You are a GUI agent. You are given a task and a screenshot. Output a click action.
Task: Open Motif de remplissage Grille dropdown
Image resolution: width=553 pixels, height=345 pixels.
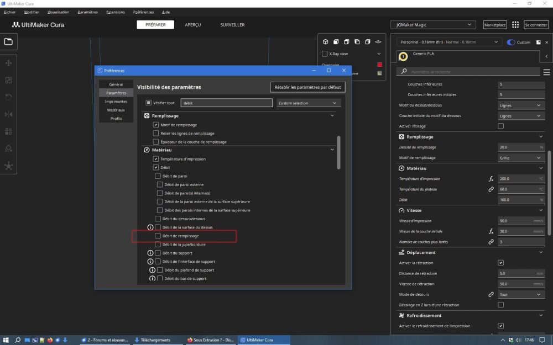click(521, 158)
